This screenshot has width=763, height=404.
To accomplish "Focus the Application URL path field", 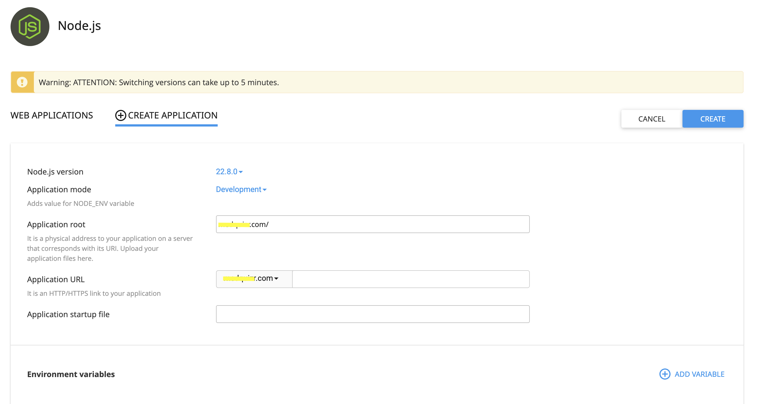I will 411,279.
